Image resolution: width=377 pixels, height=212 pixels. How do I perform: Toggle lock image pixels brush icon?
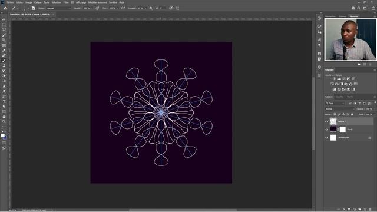coord(339,114)
